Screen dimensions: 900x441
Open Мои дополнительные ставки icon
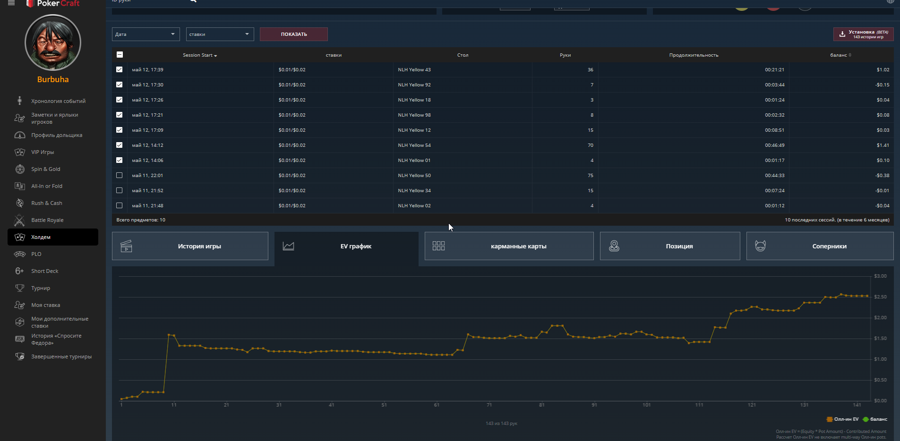(x=19, y=322)
